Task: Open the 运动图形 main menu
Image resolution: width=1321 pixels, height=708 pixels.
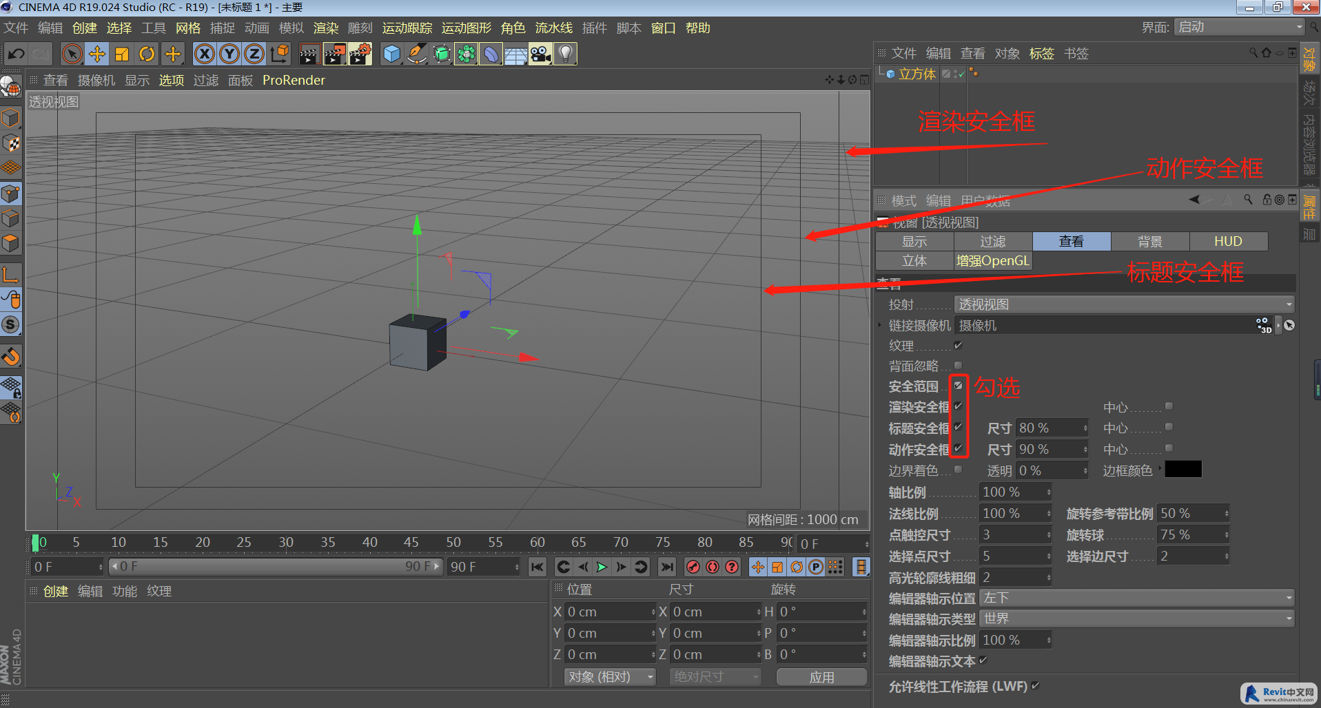Action: (x=467, y=28)
